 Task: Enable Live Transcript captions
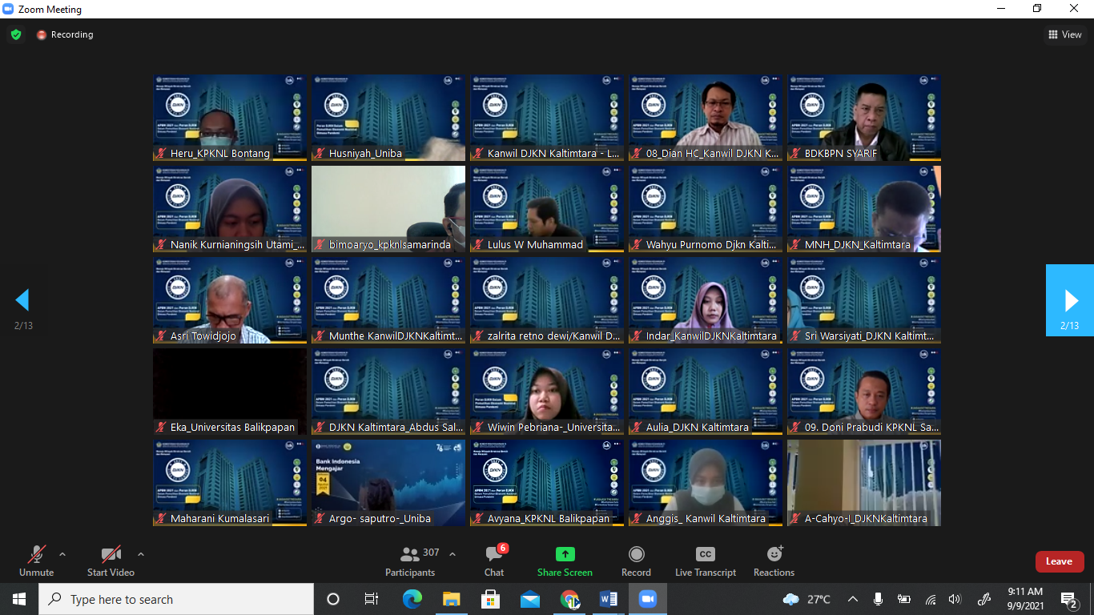click(x=705, y=561)
